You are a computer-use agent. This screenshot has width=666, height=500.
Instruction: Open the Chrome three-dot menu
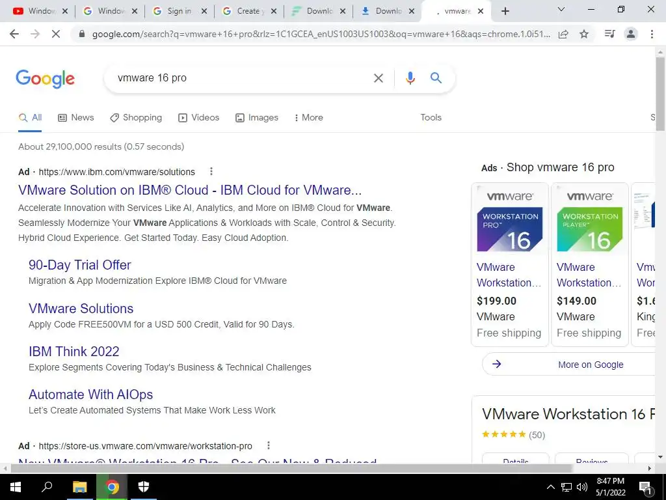point(652,34)
